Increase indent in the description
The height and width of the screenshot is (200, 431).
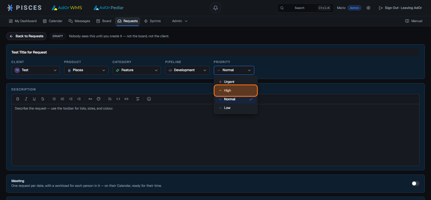(71, 99)
